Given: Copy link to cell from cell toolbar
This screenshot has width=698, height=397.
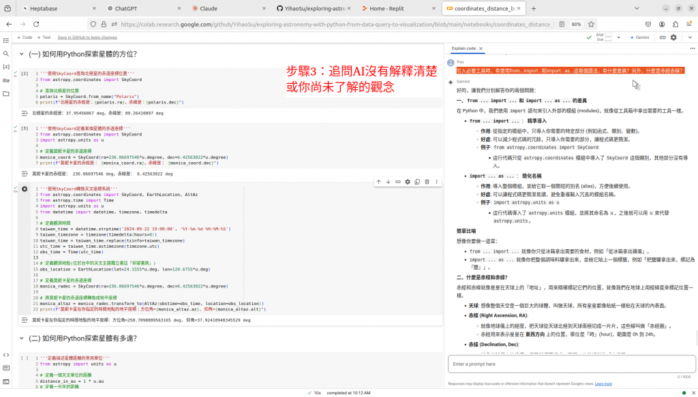Looking at the screenshot, I should (398, 181).
